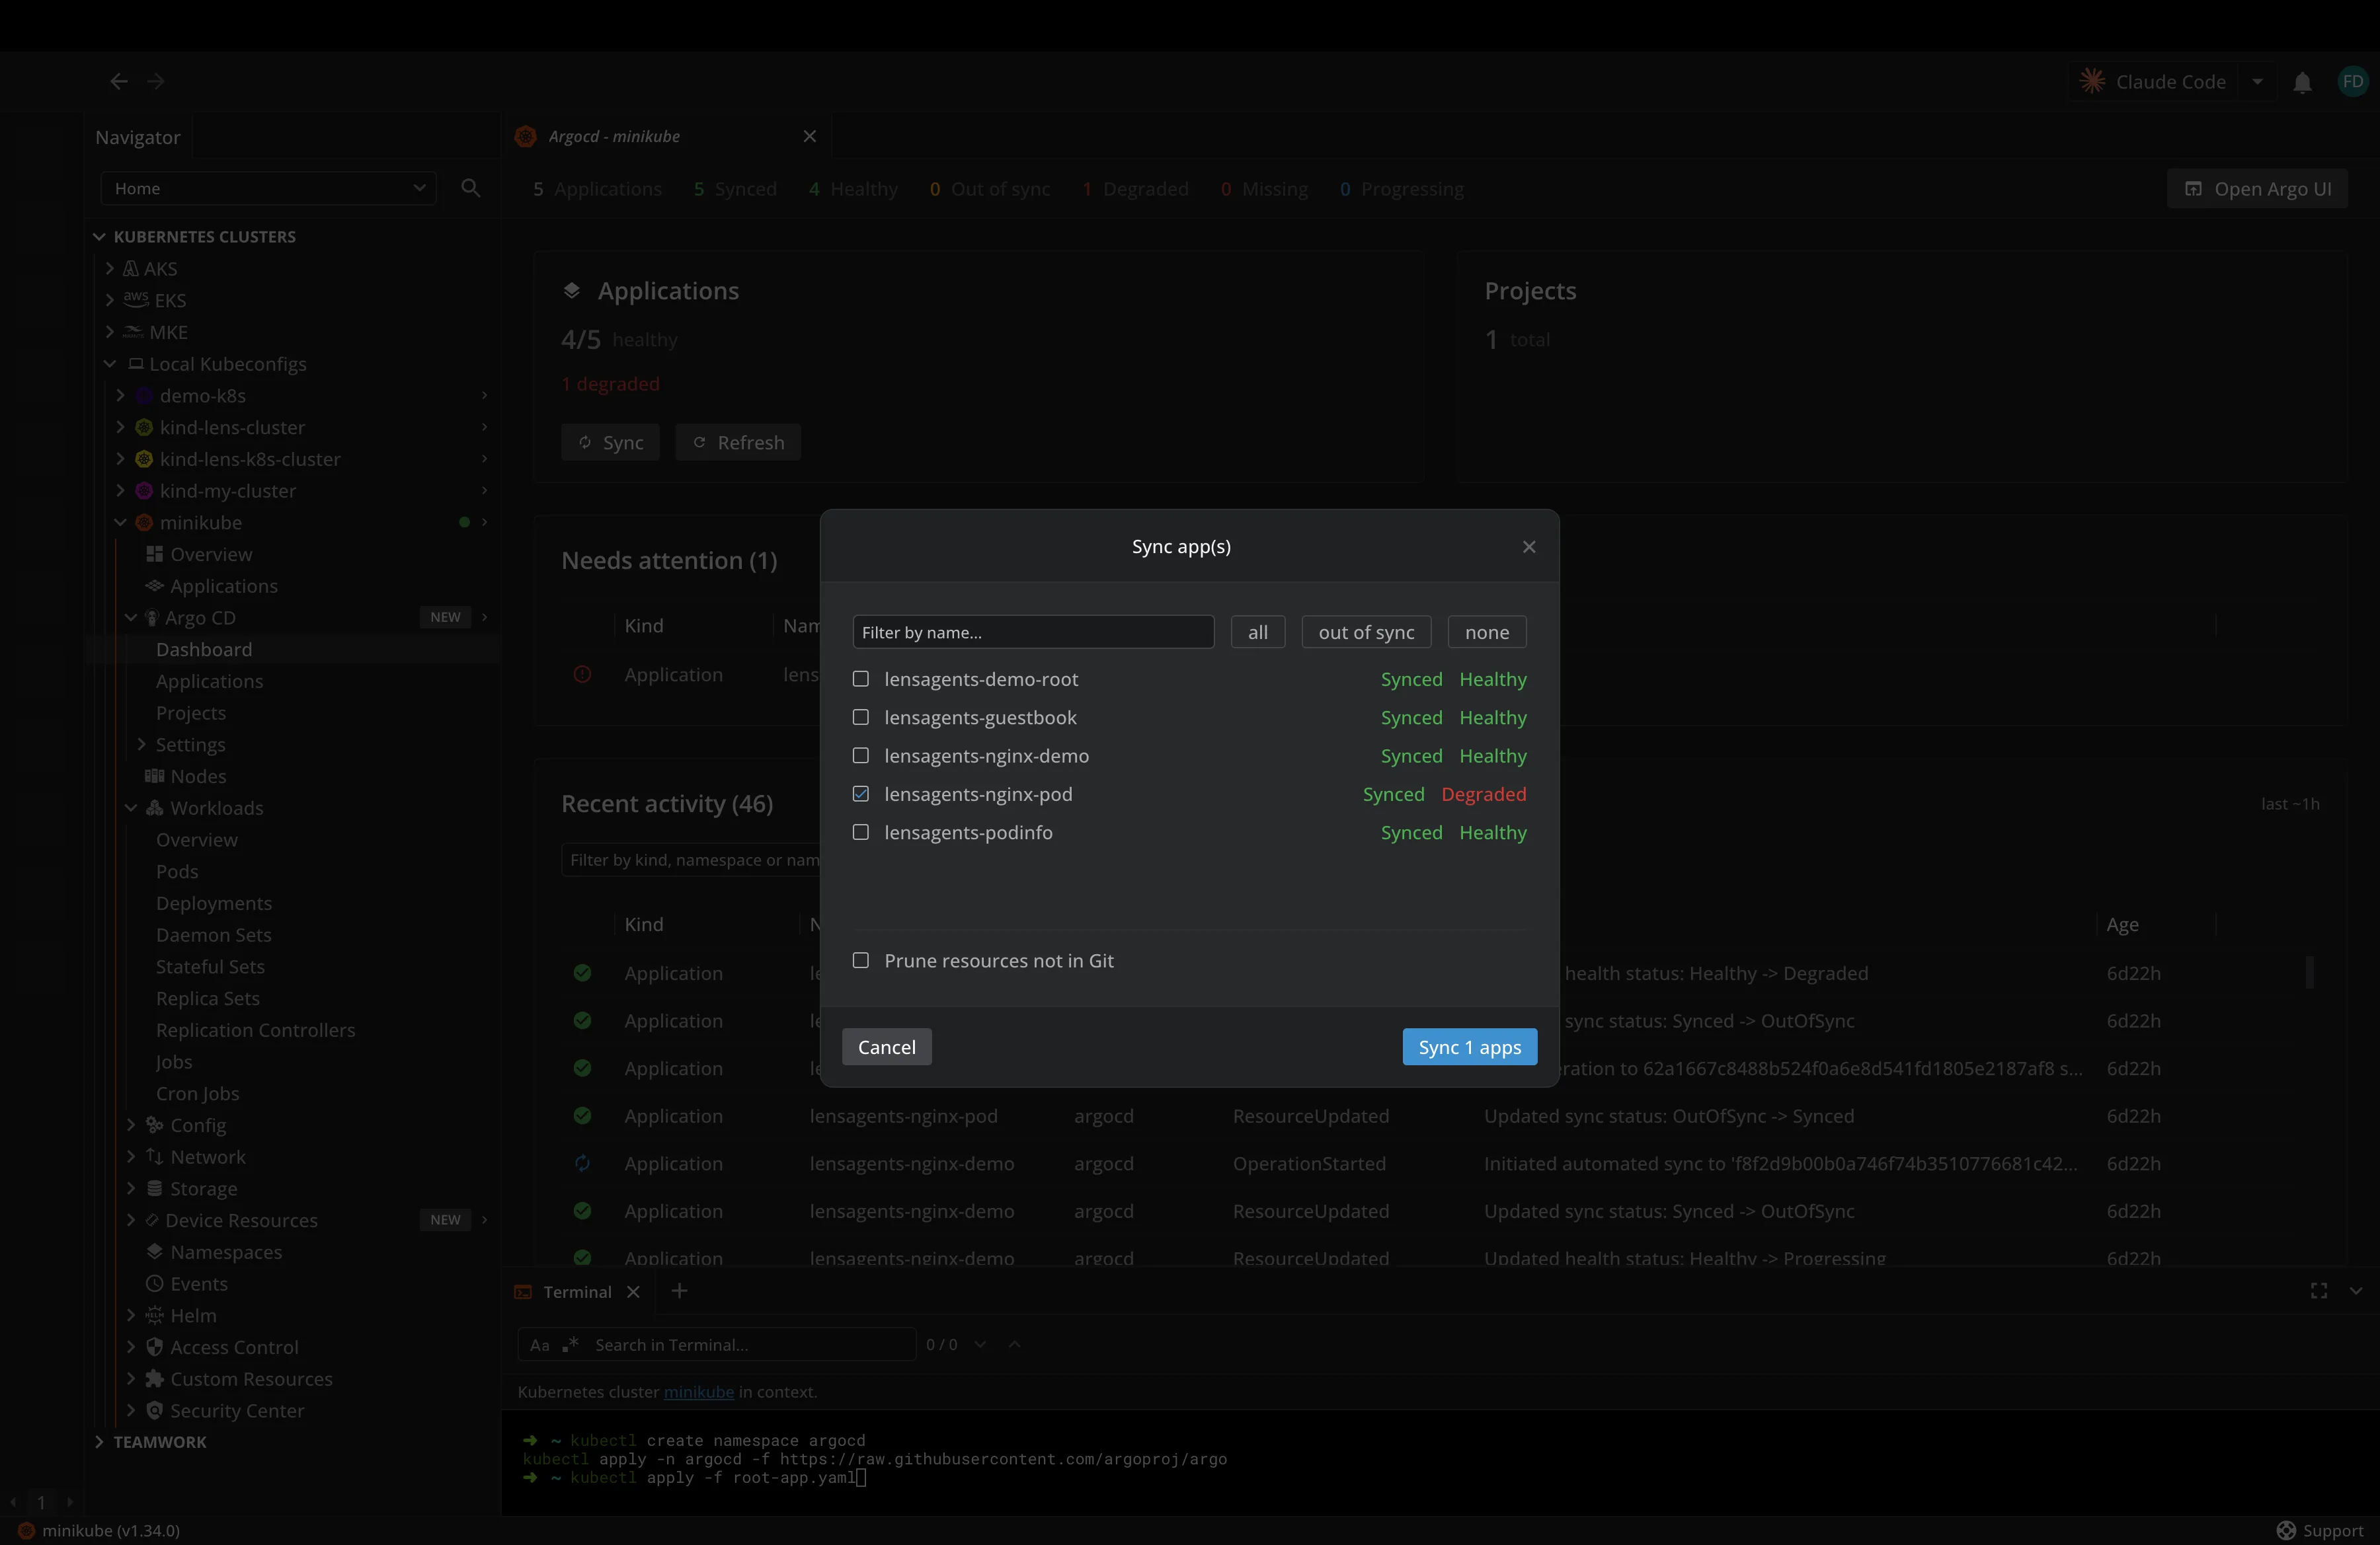Select none in sync dialog
This screenshot has width=2380, height=1545.
click(x=1487, y=632)
